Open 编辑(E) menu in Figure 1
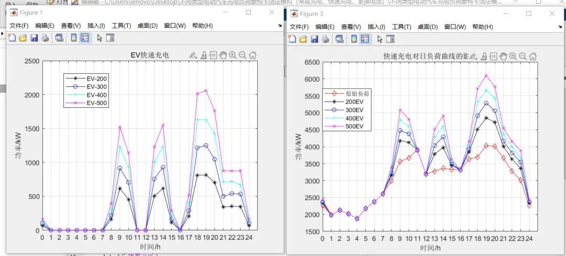The image size is (566, 256). (45, 26)
